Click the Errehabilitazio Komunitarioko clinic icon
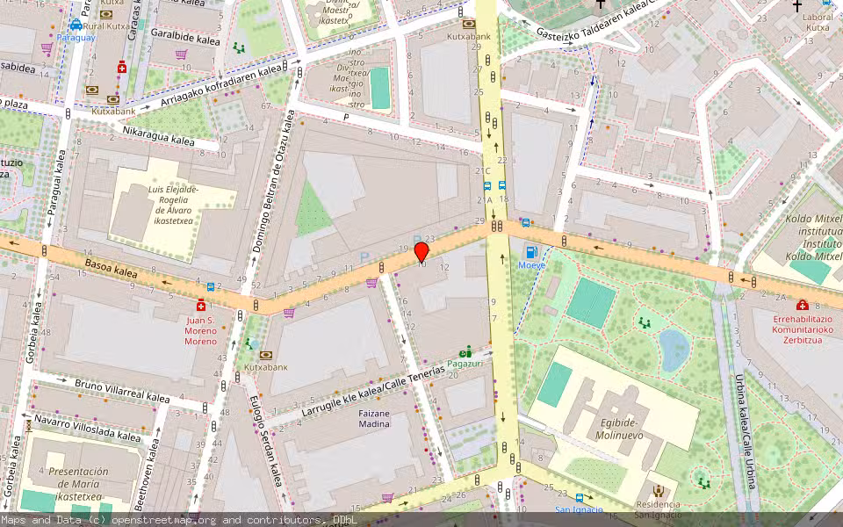843x527 pixels. (x=803, y=305)
